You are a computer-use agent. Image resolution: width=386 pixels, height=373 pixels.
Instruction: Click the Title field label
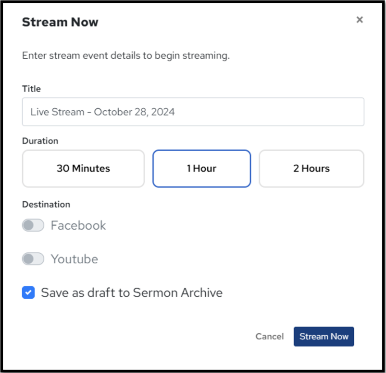pyautogui.click(x=31, y=89)
